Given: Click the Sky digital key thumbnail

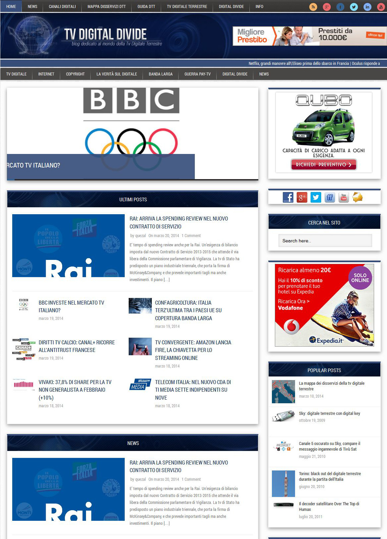Looking at the screenshot, I should coord(283,416).
